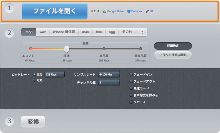Select the flac format tab
This screenshot has height=133, width=220.
99,32
